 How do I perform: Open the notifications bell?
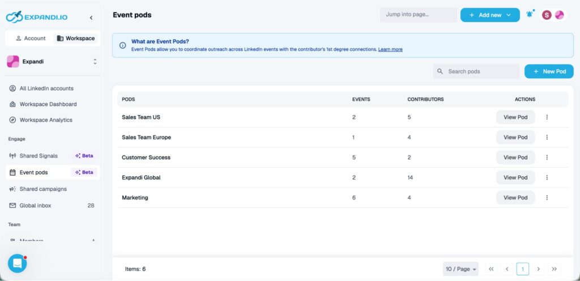[530, 14]
